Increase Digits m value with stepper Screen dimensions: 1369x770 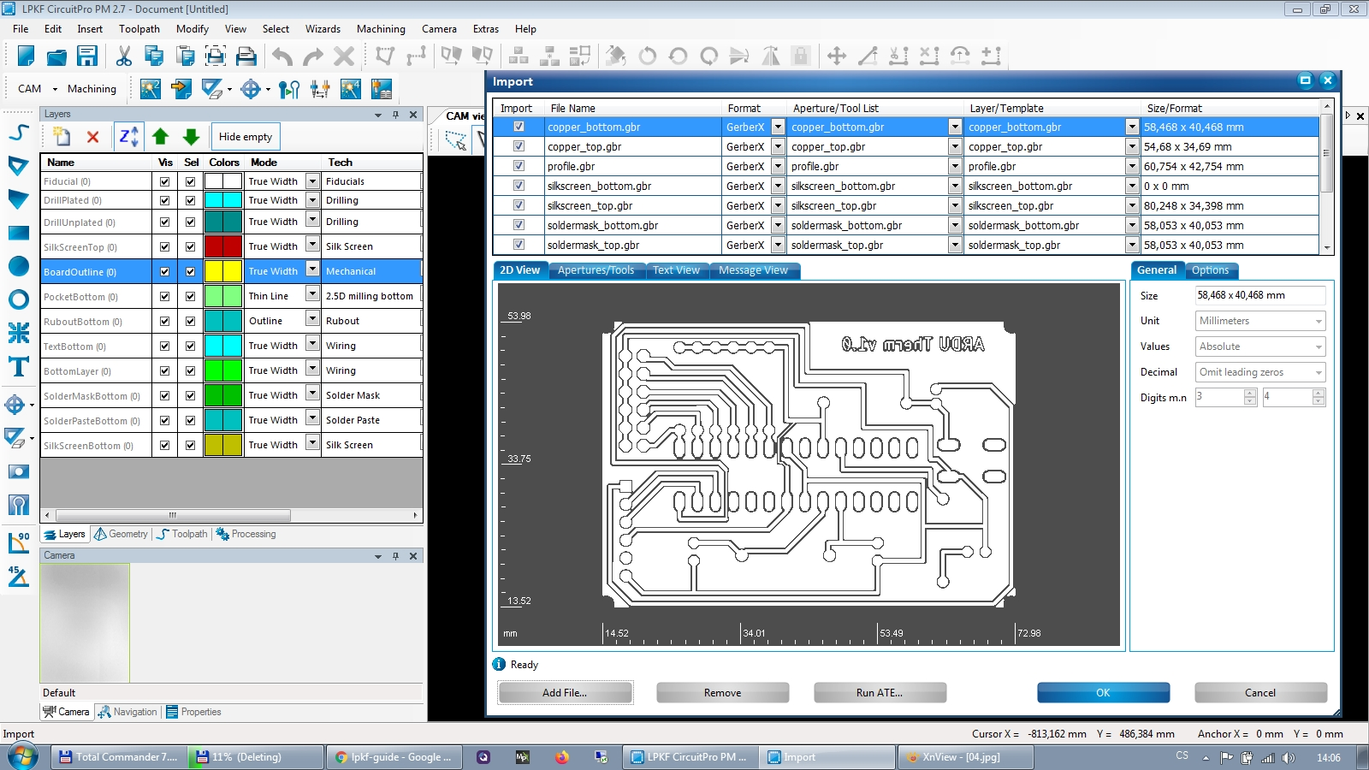pyautogui.click(x=1250, y=393)
